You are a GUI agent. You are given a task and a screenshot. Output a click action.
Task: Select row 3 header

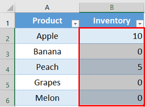pos(7,52)
